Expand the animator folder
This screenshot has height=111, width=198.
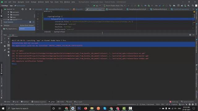8,12
